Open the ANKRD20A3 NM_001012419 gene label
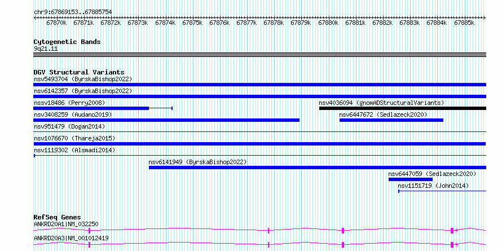 [71, 238]
